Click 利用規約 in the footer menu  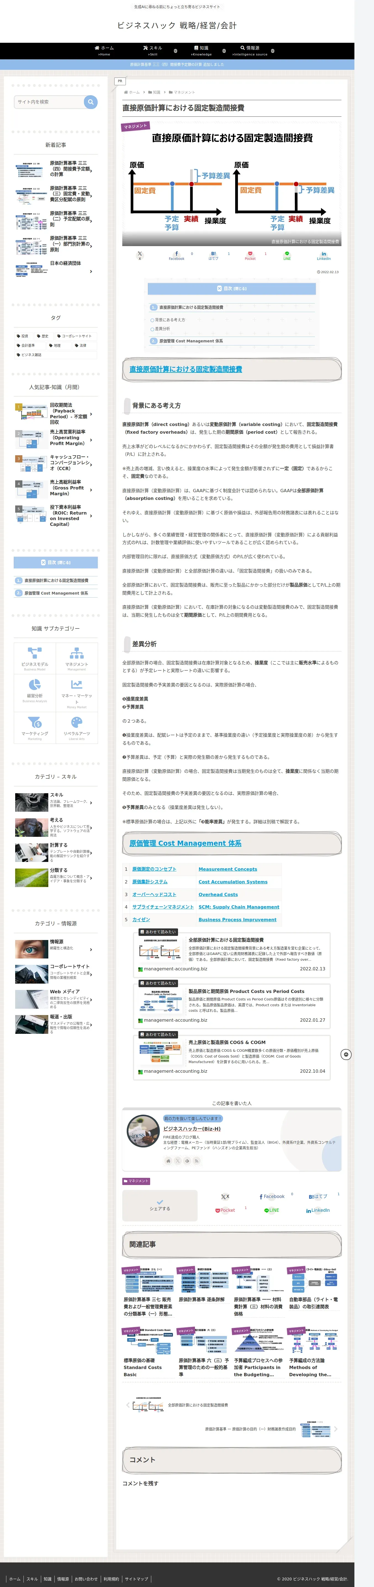111,1579
